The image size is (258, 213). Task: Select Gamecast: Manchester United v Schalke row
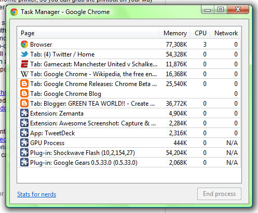pos(129,64)
